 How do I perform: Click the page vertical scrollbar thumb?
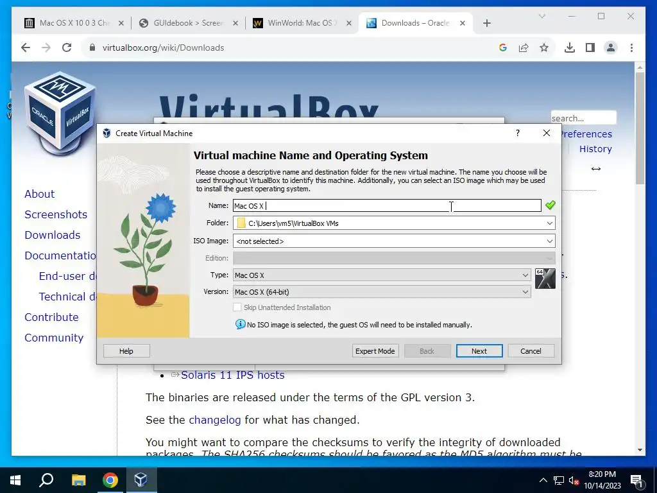point(640,128)
